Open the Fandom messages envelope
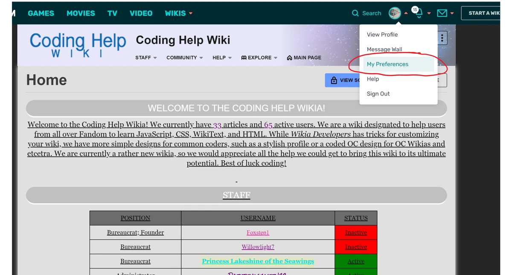The height and width of the screenshot is (275, 512). 442,13
